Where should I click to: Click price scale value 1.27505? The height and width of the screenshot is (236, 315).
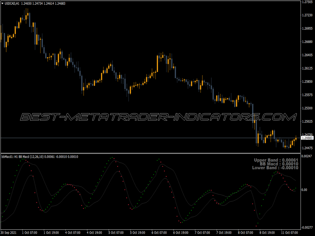[307, 2]
